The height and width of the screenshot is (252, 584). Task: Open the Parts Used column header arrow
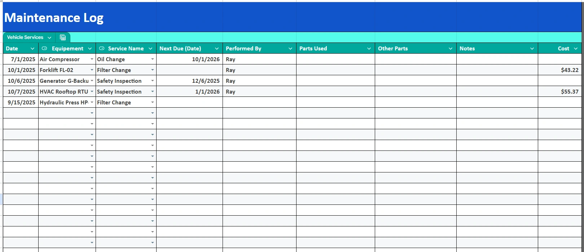point(369,49)
